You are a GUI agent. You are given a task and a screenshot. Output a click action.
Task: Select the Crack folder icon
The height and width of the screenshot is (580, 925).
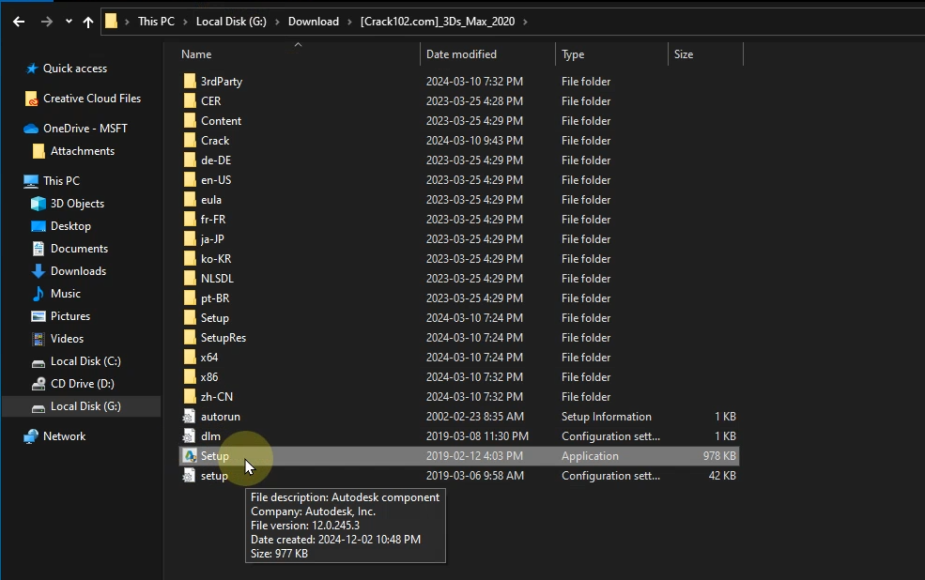click(190, 141)
